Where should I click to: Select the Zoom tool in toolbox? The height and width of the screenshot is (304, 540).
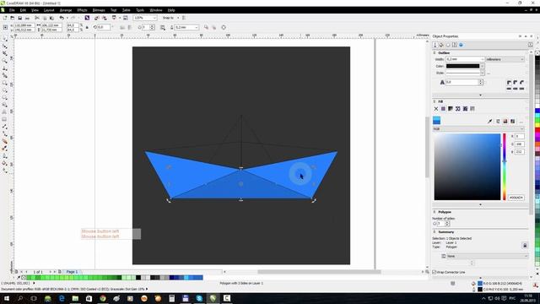click(x=5, y=61)
